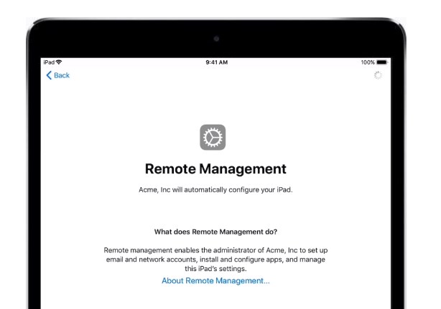The width and height of the screenshot is (441, 309).
Task: Click the loading spinner indicator
Action: pyautogui.click(x=378, y=75)
